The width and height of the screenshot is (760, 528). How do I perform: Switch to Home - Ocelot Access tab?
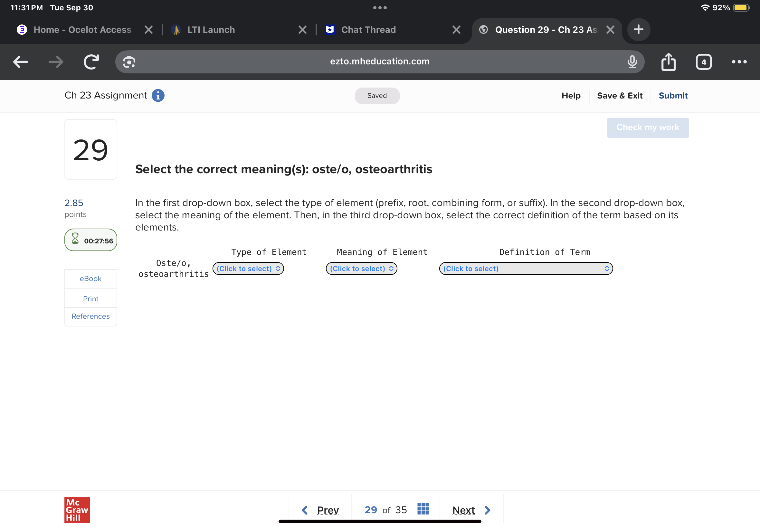click(x=82, y=30)
